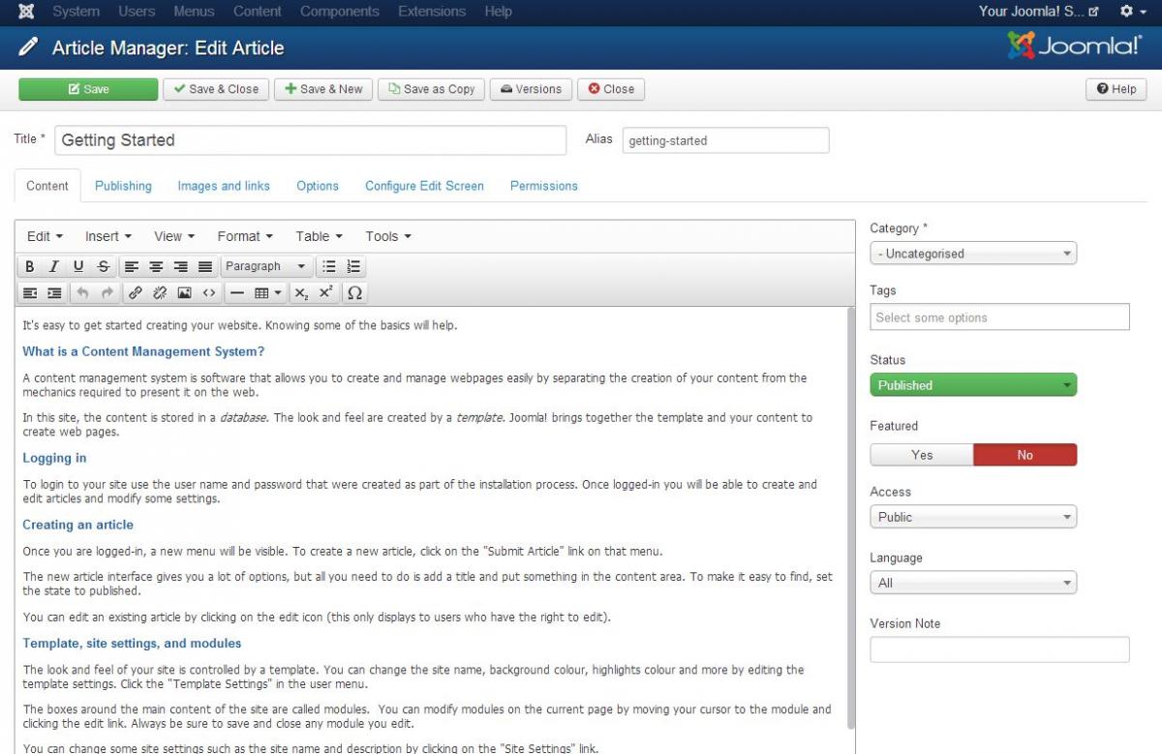This screenshot has width=1162, height=754.
Task: Switch to the Images and links tab
Action: point(224,186)
